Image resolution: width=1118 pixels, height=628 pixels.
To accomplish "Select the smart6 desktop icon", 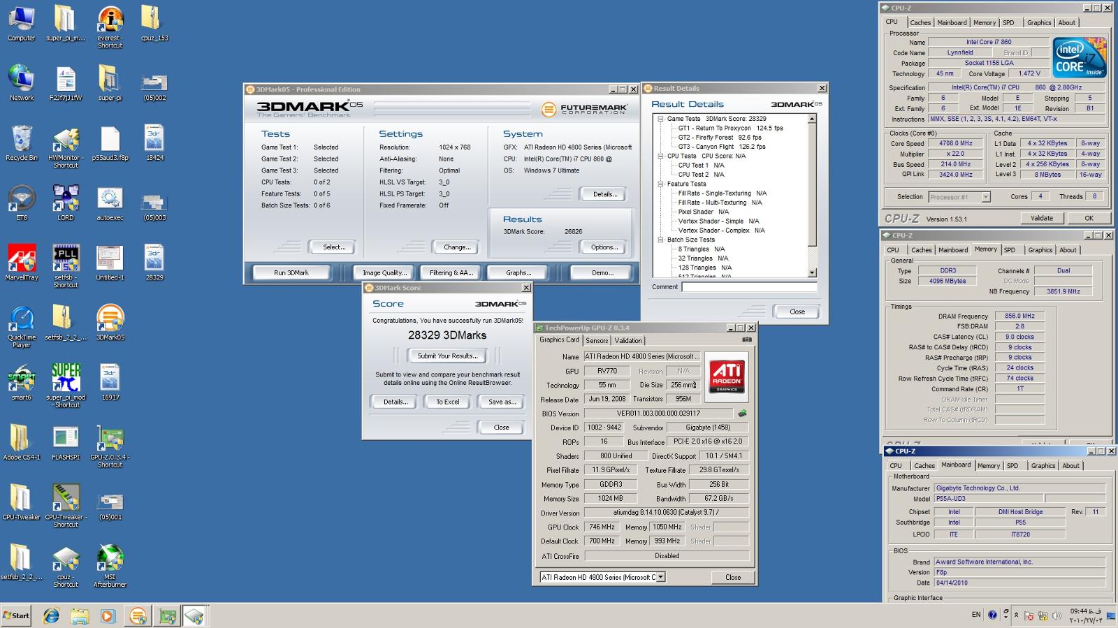I will click(22, 383).
